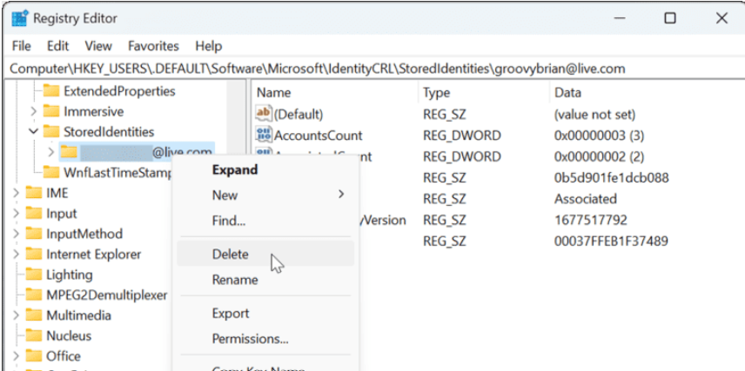Click the Export context menu entry
The width and height of the screenshot is (745, 371).
click(231, 314)
